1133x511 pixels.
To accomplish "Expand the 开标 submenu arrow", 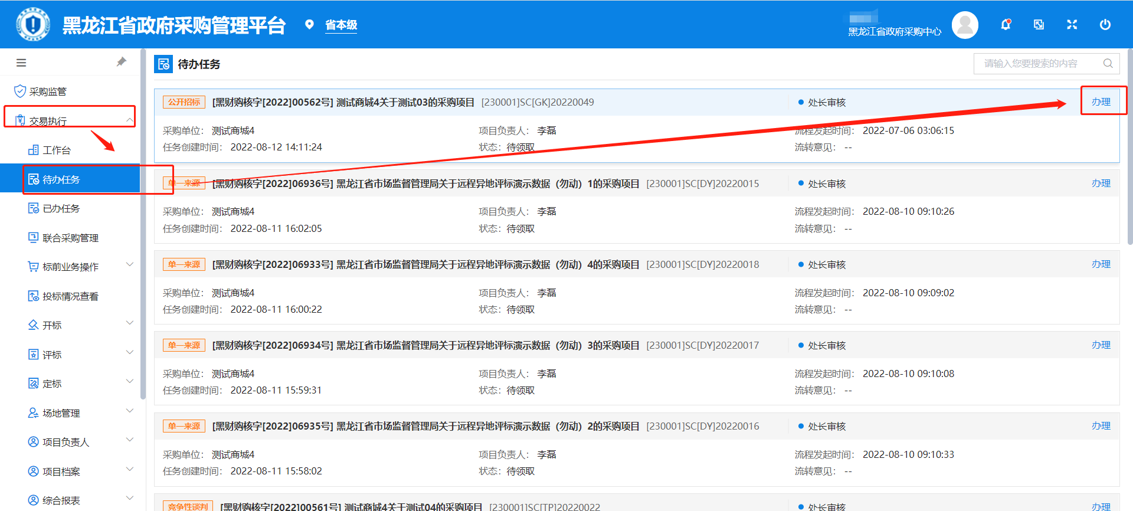I will click(130, 323).
